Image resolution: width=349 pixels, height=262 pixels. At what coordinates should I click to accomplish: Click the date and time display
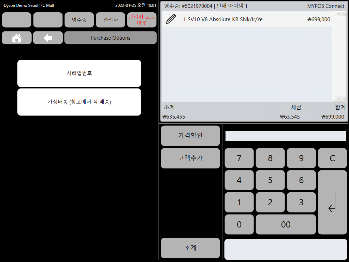point(136,5)
